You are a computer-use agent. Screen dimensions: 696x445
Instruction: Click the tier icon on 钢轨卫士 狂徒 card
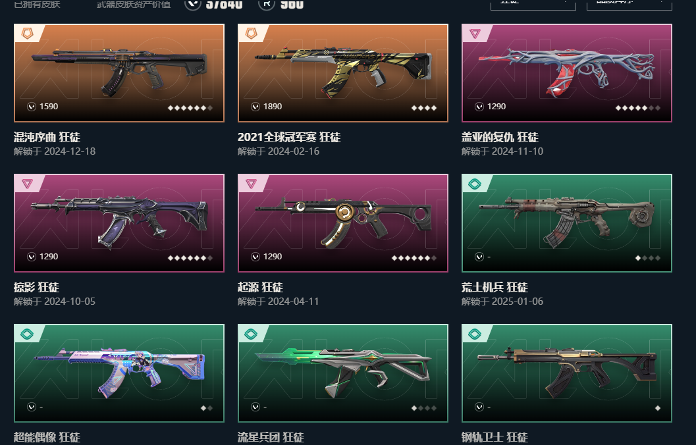tap(475, 334)
